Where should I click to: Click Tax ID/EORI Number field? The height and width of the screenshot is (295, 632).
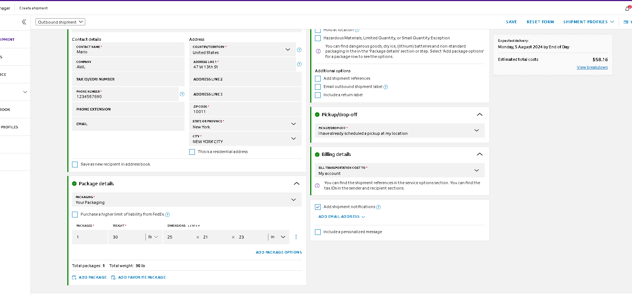tap(128, 79)
